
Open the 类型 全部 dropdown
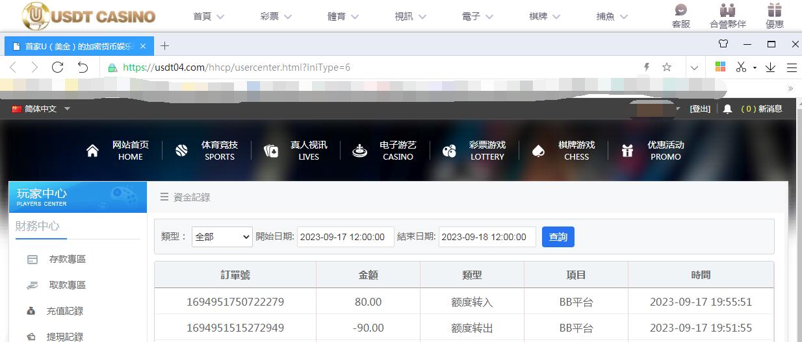pyautogui.click(x=222, y=237)
